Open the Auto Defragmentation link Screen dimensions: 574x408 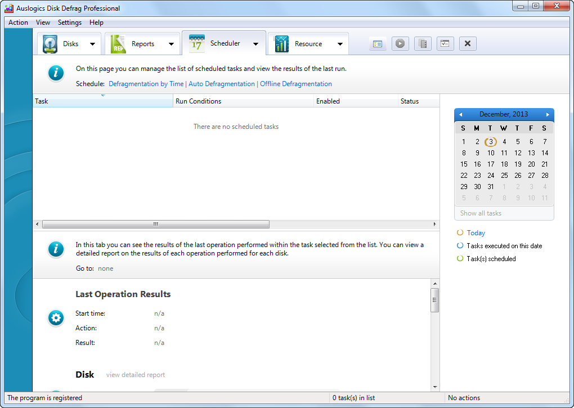222,84
